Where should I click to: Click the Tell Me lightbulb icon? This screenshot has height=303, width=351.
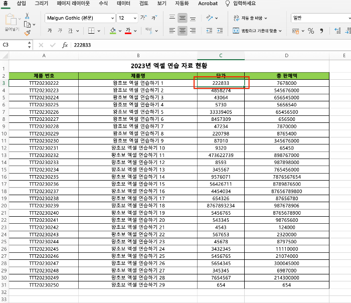[228, 4]
